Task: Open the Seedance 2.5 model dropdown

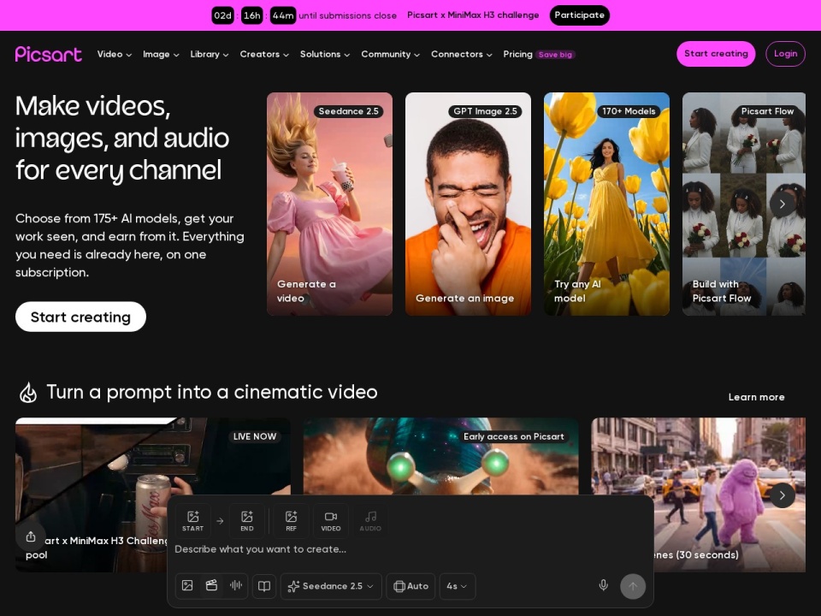Action: (332, 586)
